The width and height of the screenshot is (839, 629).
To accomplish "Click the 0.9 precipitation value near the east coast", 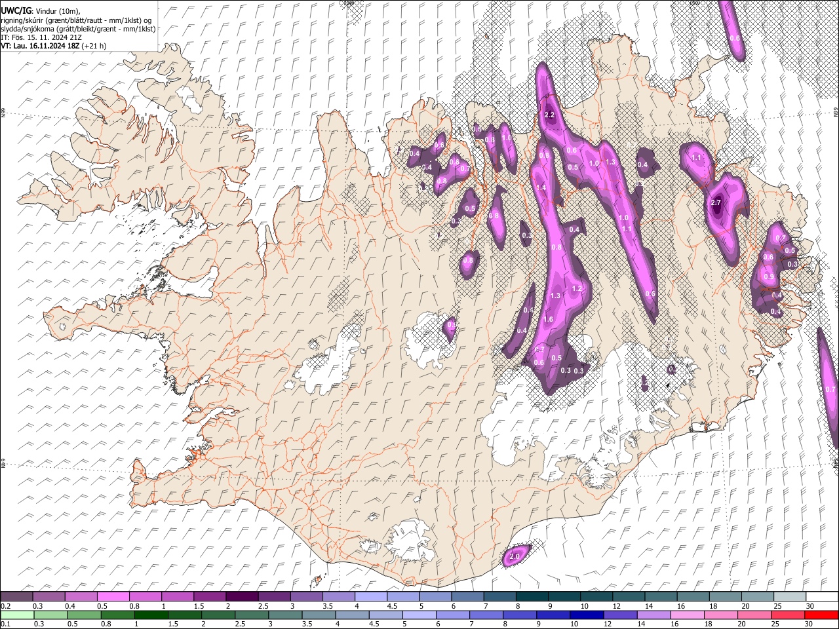I will pyautogui.click(x=769, y=277).
